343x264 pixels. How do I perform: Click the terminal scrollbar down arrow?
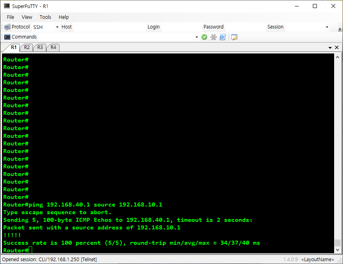[x=337, y=250]
